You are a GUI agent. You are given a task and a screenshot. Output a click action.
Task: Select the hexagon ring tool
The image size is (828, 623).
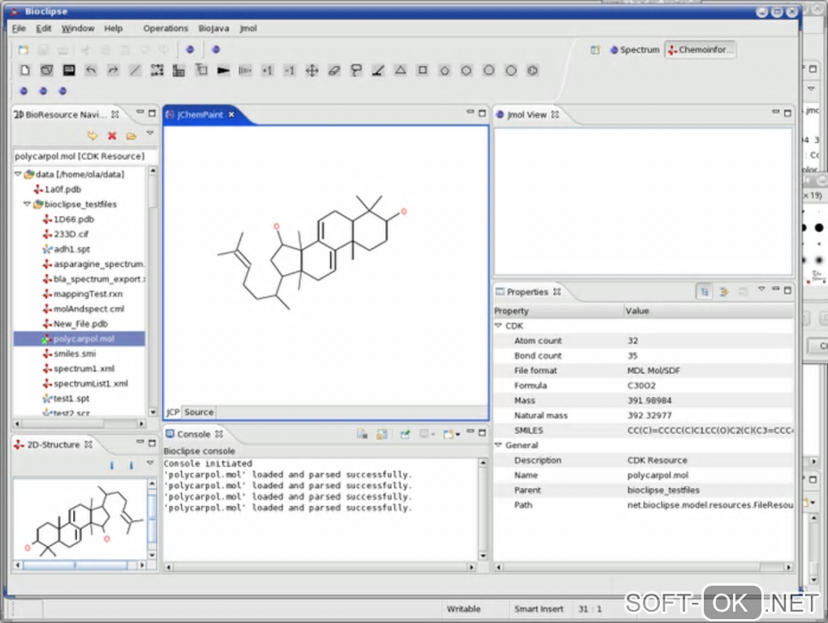click(x=466, y=70)
